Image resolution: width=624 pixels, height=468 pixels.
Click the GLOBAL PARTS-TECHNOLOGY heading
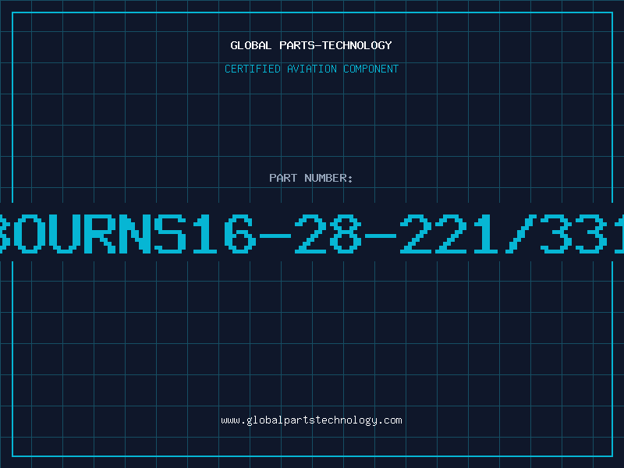coord(311,45)
